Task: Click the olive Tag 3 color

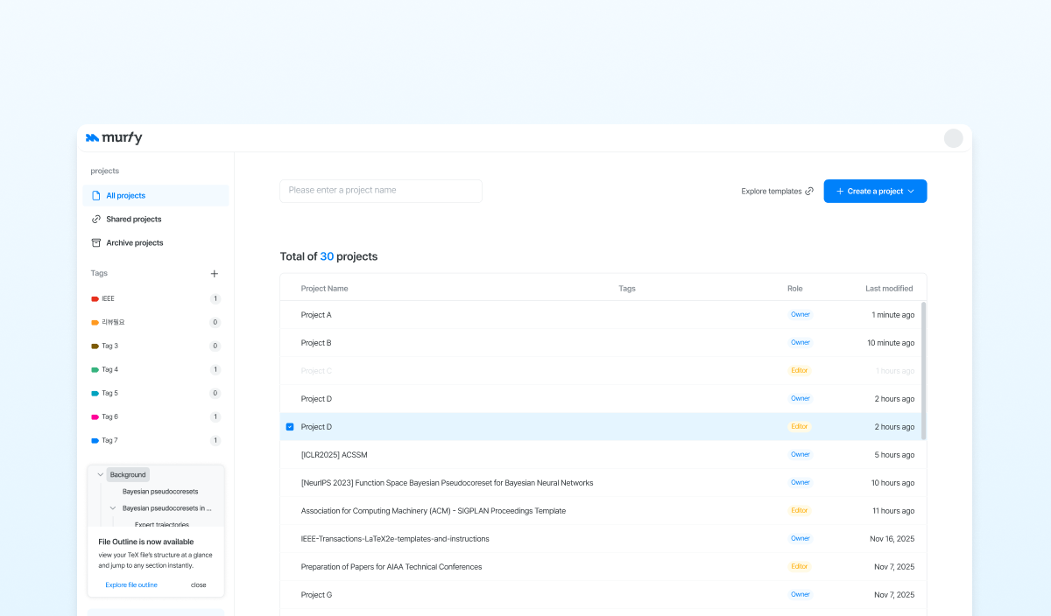Action: coord(95,346)
